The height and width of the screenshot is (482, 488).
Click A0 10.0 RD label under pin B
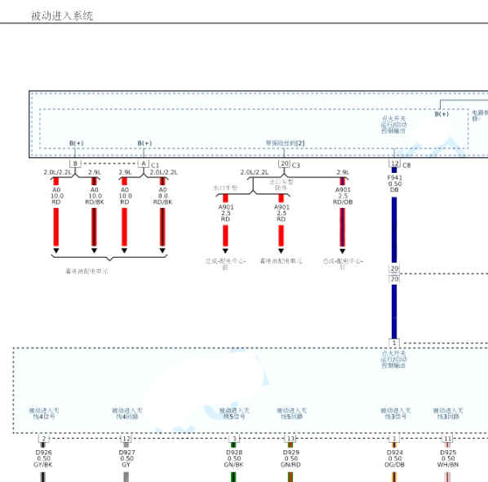[56, 196]
